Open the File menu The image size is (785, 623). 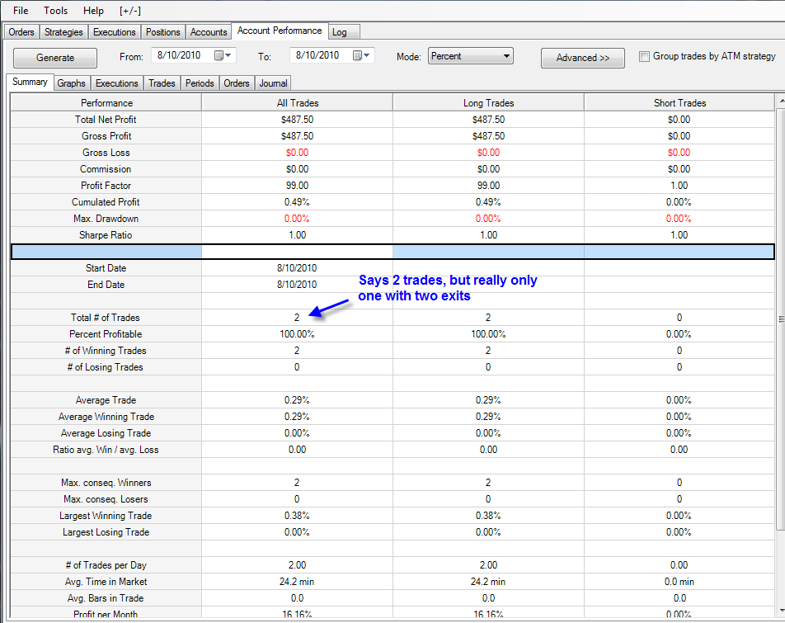[x=21, y=11]
